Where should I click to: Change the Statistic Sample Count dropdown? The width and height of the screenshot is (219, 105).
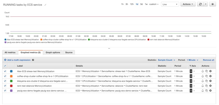[x=167, y=60]
